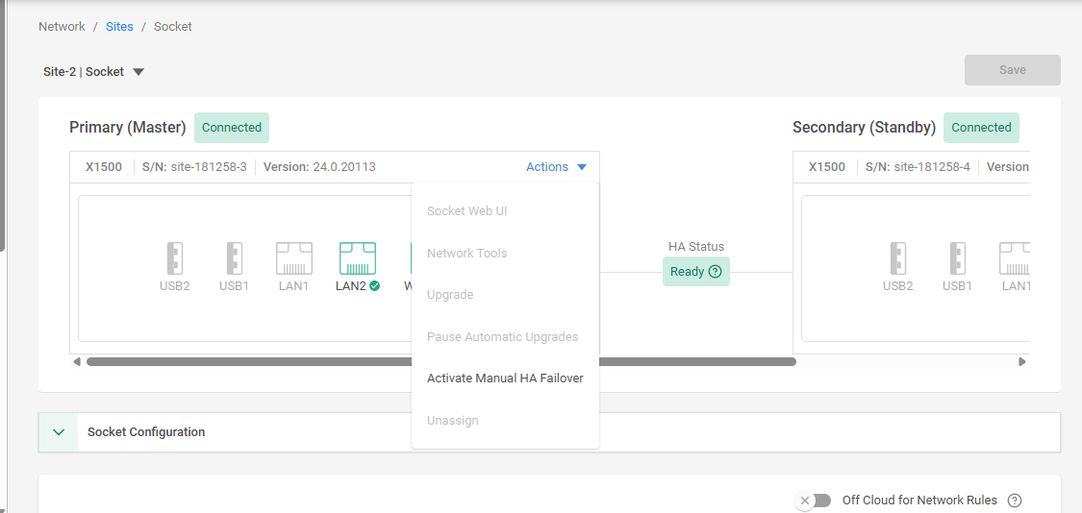Click the Primary socket USB2 port icon
Viewport: 1082px width, 513px height.
(174, 258)
